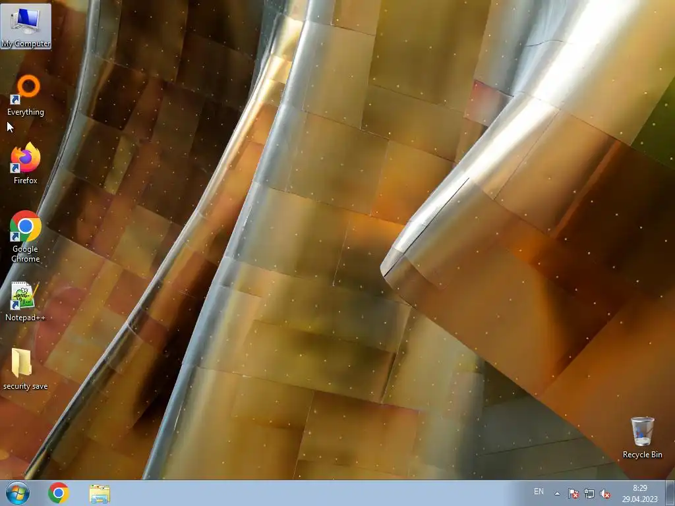
Task: Launch Chrome from the taskbar
Action: tap(59, 493)
